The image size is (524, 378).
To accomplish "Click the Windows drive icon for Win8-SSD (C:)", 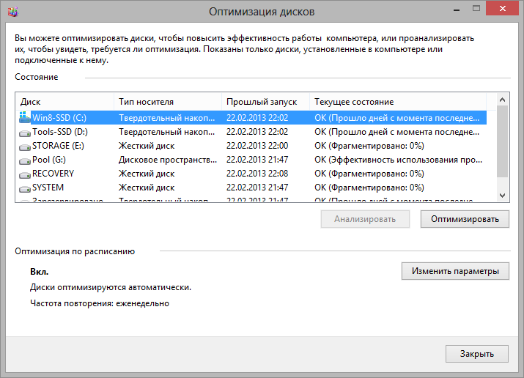I will [x=24, y=117].
